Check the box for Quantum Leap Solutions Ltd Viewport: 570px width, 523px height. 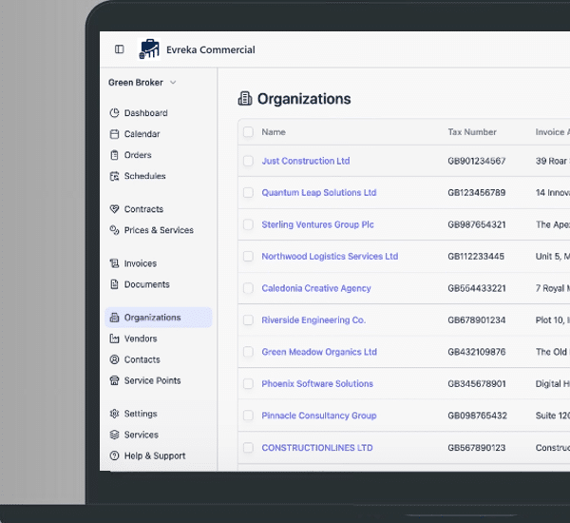point(248,192)
